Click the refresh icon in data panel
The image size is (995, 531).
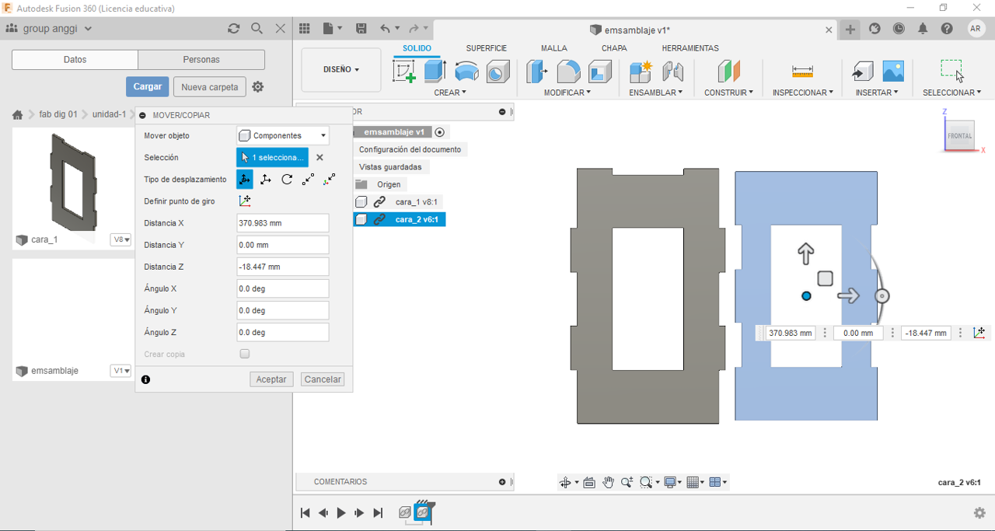tap(234, 29)
